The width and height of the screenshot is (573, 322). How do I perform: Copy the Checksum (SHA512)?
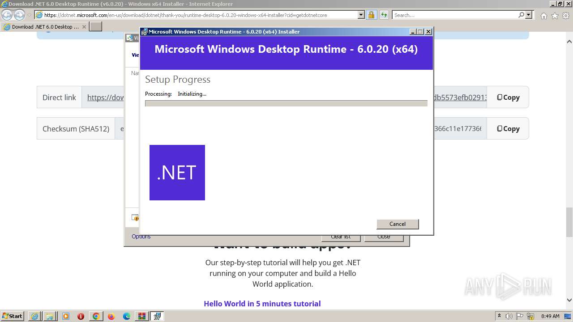508,128
